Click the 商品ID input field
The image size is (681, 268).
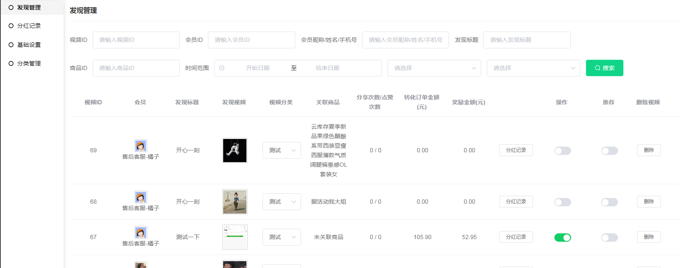[x=136, y=68]
